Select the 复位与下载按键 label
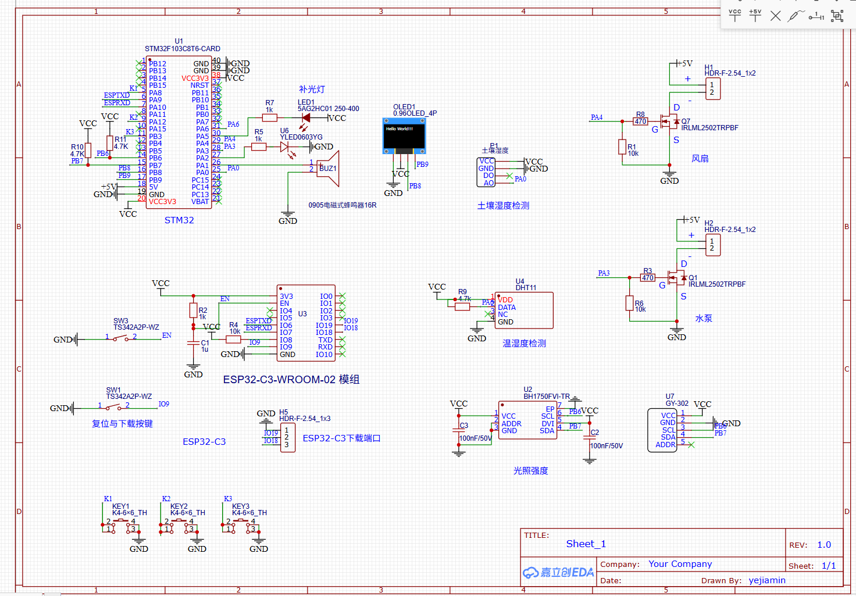Viewport: 856px width, 596px height. point(122,424)
